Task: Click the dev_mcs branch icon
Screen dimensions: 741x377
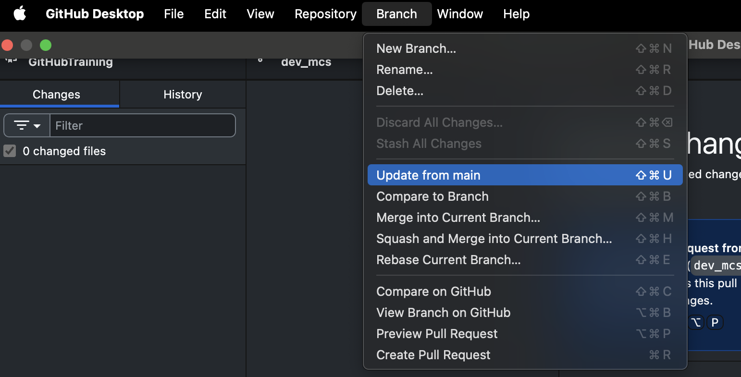Action: click(x=260, y=61)
